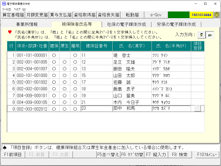
Task: Toggle 健保 circle for 飯田 隆夫
Action: tap(54, 69)
